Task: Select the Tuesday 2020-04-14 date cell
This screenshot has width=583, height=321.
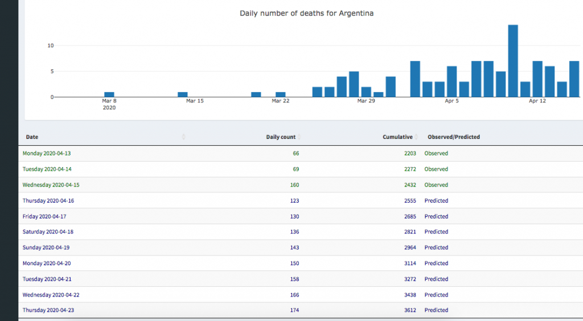Action: pos(47,169)
